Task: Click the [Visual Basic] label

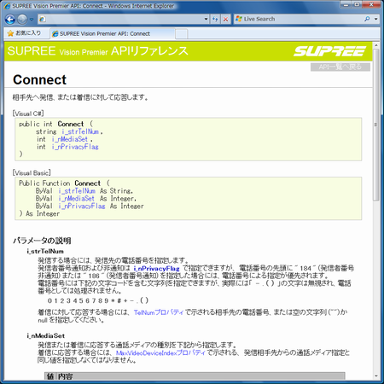Action: pyautogui.click(x=32, y=173)
